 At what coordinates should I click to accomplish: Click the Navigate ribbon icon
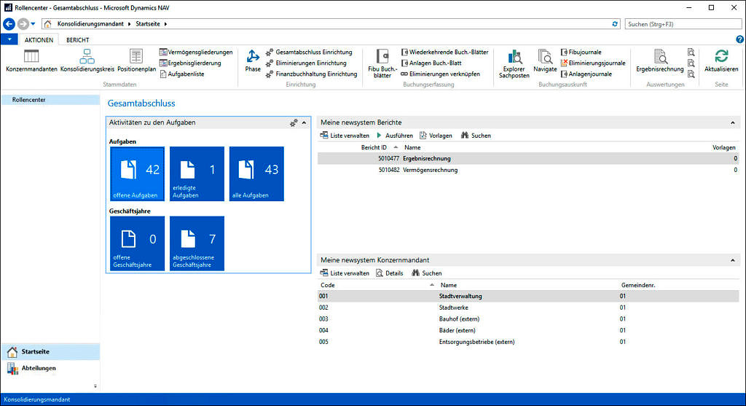point(545,57)
